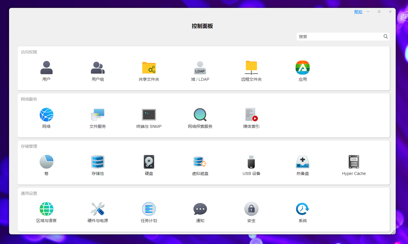Minimize the 控制面板 window
This screenshot has height=244, width=408.
pyautogui.click(x=368, y=12)
